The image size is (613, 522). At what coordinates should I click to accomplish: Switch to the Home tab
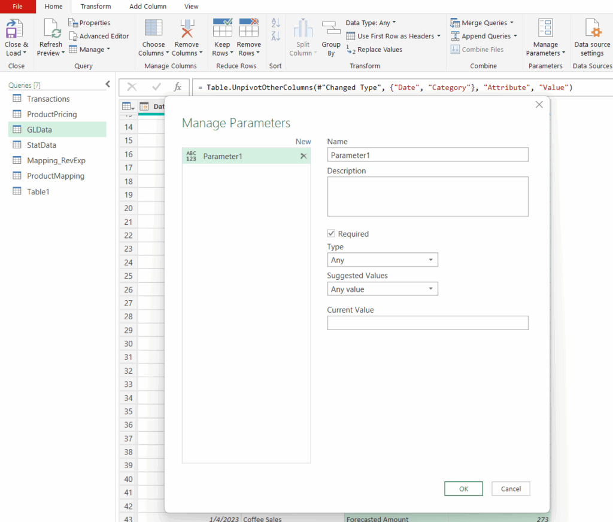coord(53,7)
